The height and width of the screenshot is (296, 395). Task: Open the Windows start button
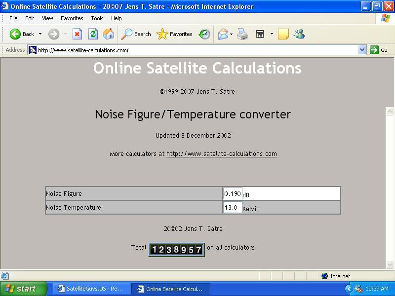(24, 289)
